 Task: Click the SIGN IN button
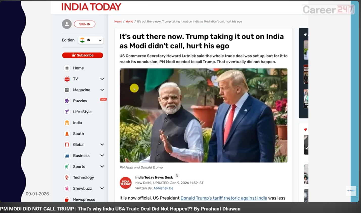point(85,24)
